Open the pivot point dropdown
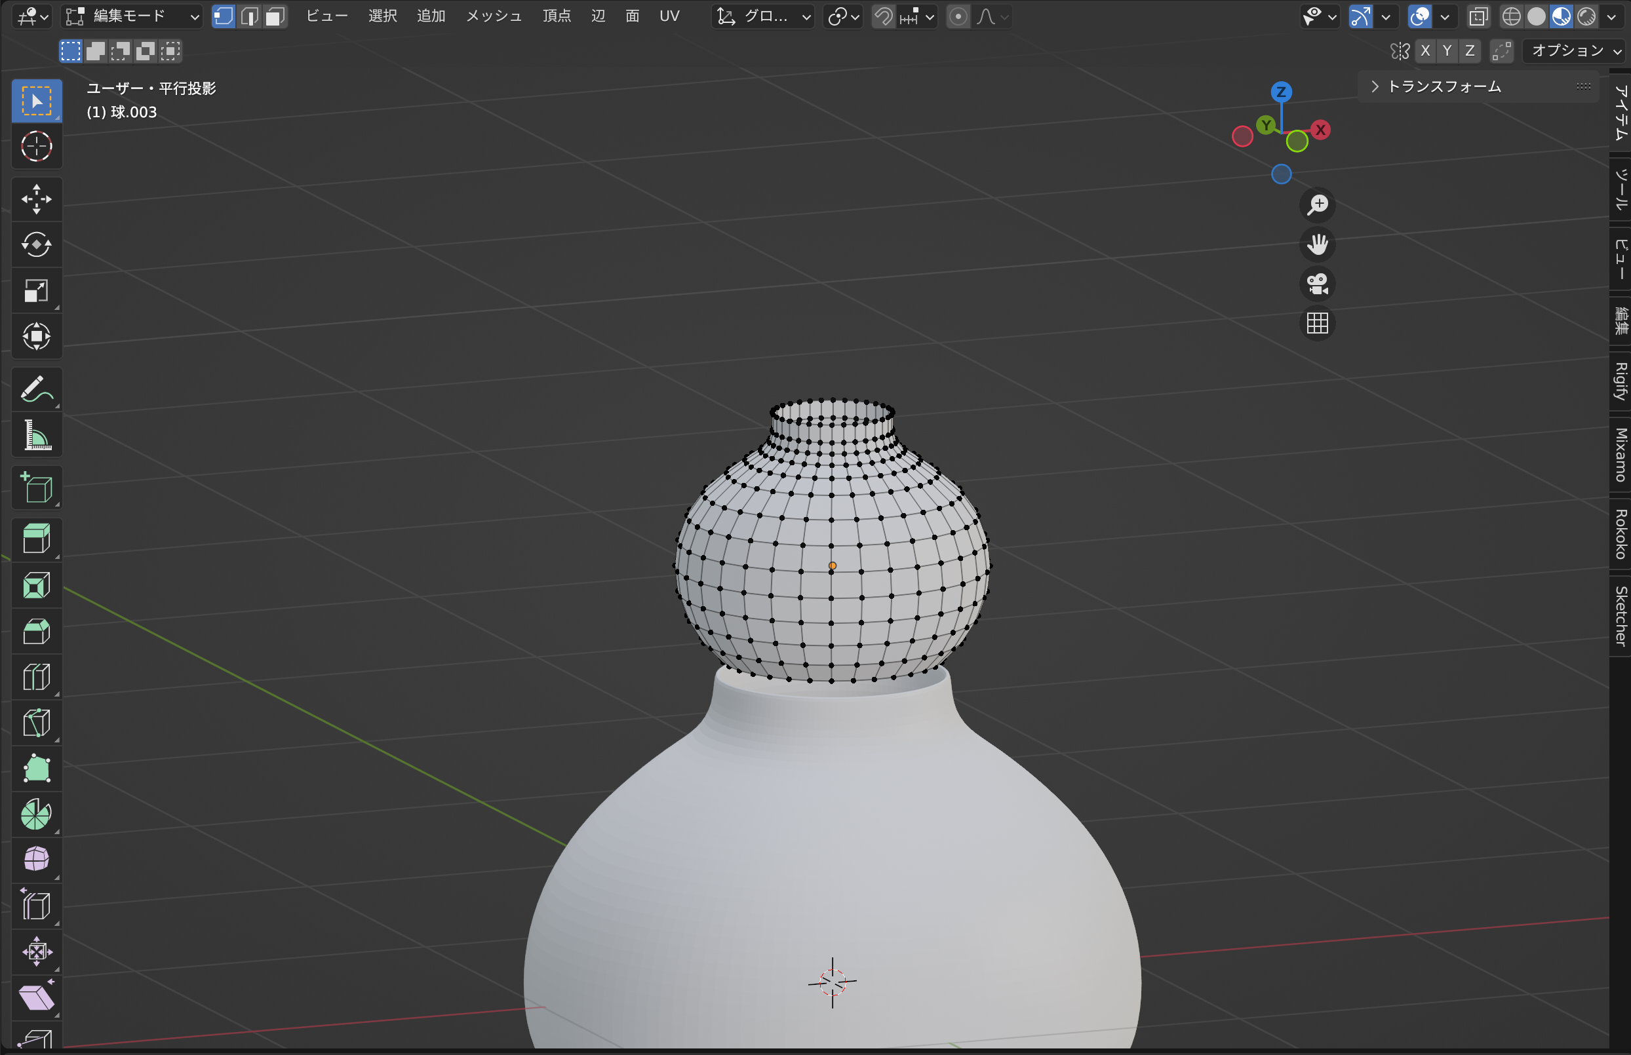Viewport: 1631px width, 1055px height. click(843, 16)
